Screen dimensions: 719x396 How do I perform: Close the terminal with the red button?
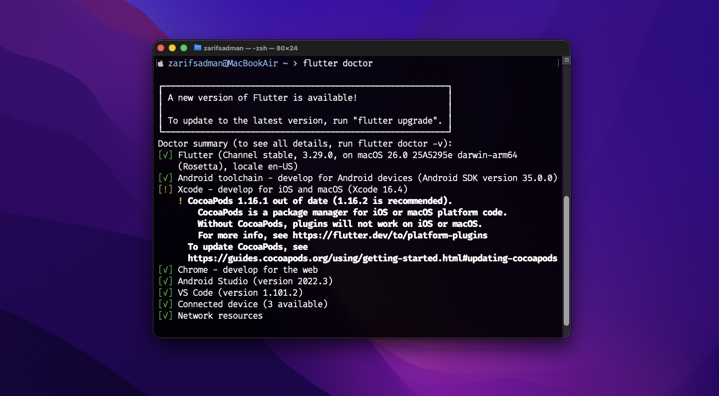161,48
